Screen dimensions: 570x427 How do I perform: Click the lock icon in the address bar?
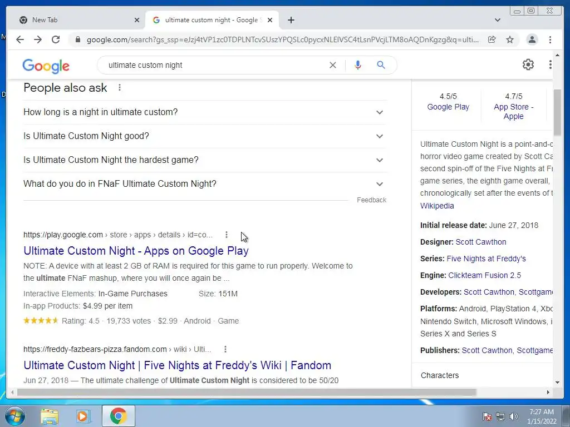[x=77, y=39]
